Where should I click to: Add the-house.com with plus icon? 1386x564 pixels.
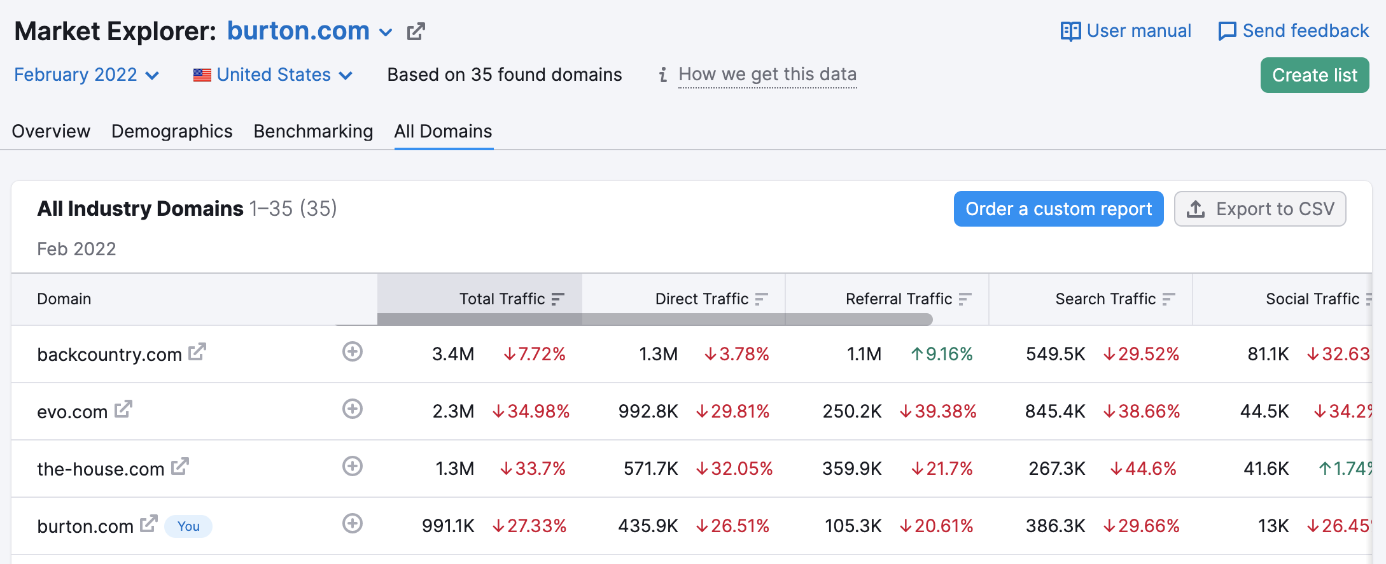point(353,466)
